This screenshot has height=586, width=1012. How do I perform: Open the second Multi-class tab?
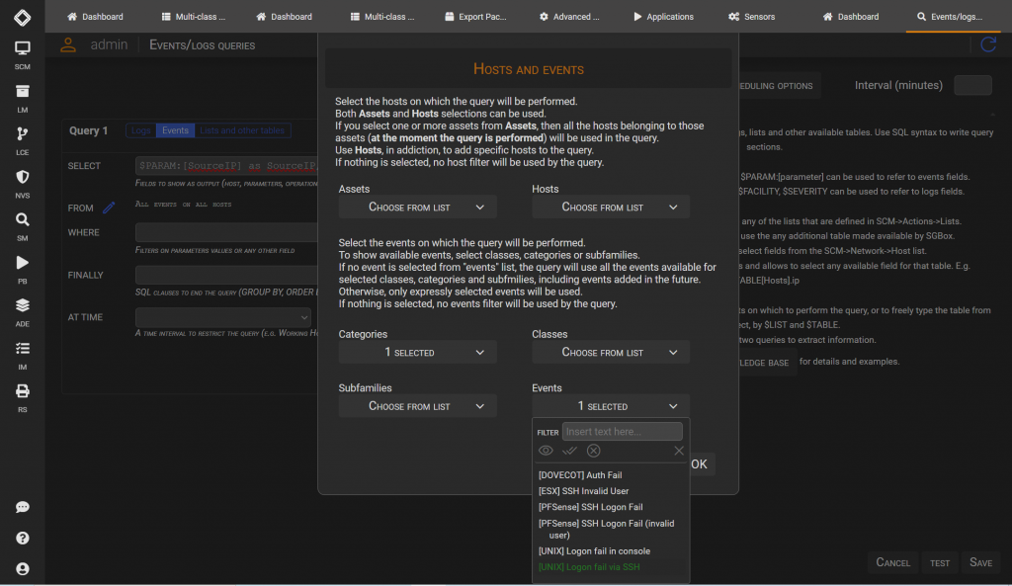(x=382, y=17)
